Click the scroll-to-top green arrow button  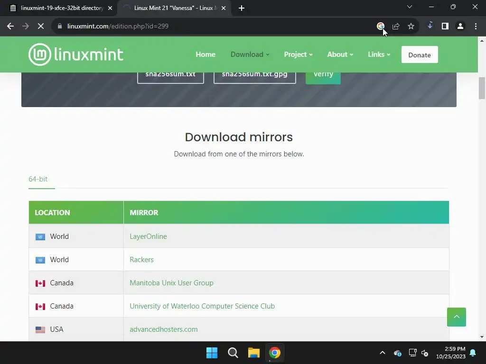click(456, 317)
